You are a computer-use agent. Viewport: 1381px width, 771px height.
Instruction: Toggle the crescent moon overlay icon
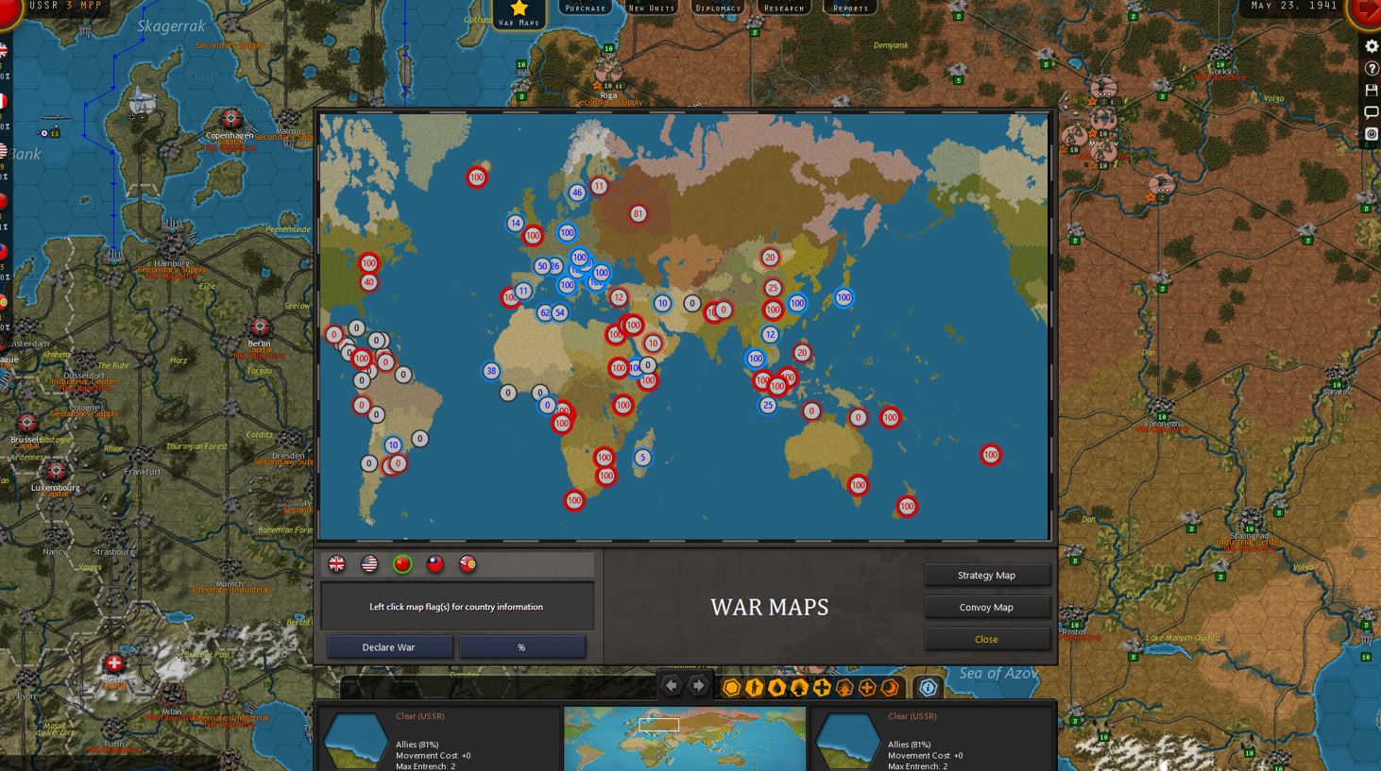pyautogui.click(x=890, y=688)
